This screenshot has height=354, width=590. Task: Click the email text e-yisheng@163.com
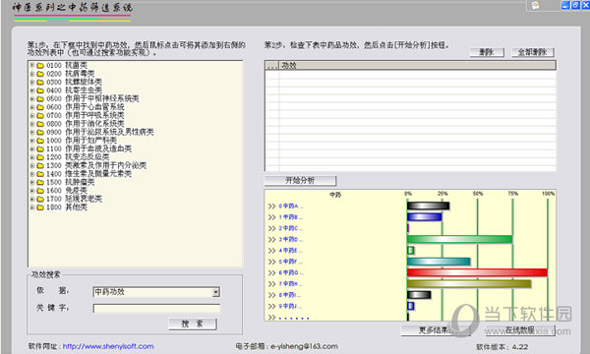pyautogui.click(x=304, y=346)
